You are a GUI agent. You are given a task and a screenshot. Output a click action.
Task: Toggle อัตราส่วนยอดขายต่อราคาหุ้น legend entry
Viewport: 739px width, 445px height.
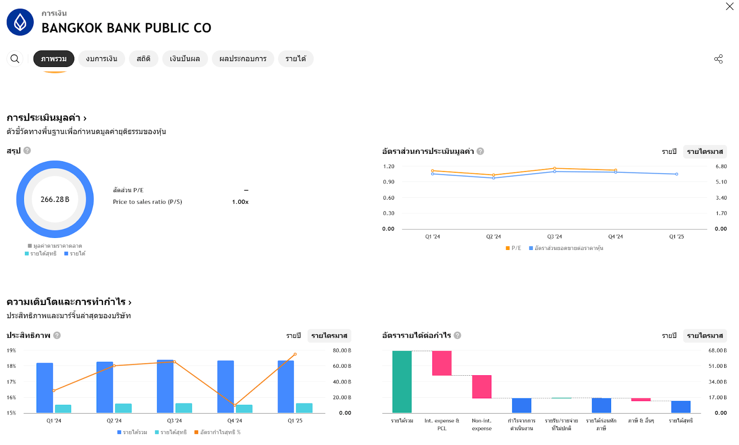(566, 248)
